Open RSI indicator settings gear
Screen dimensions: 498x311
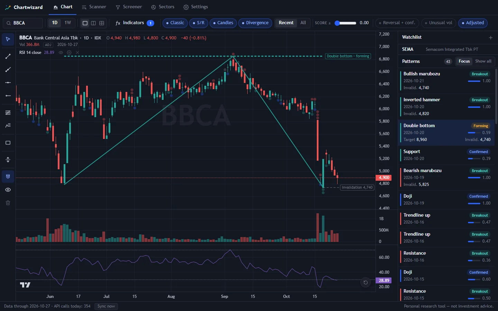69,53
